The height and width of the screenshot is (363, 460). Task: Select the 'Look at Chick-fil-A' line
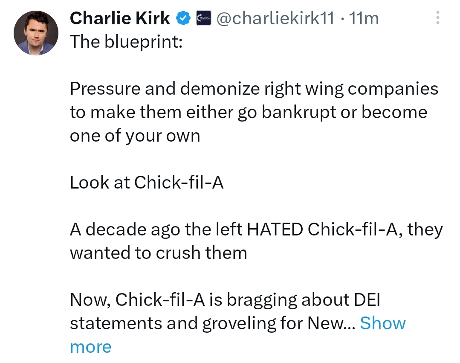pos(147,183)
